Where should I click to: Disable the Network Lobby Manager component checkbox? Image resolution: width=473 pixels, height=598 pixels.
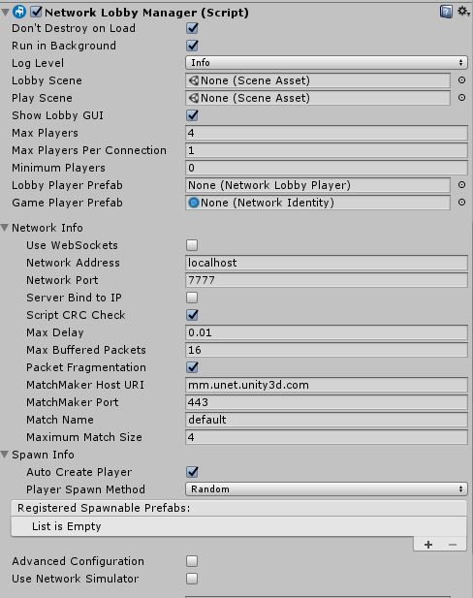pos(36,12)
